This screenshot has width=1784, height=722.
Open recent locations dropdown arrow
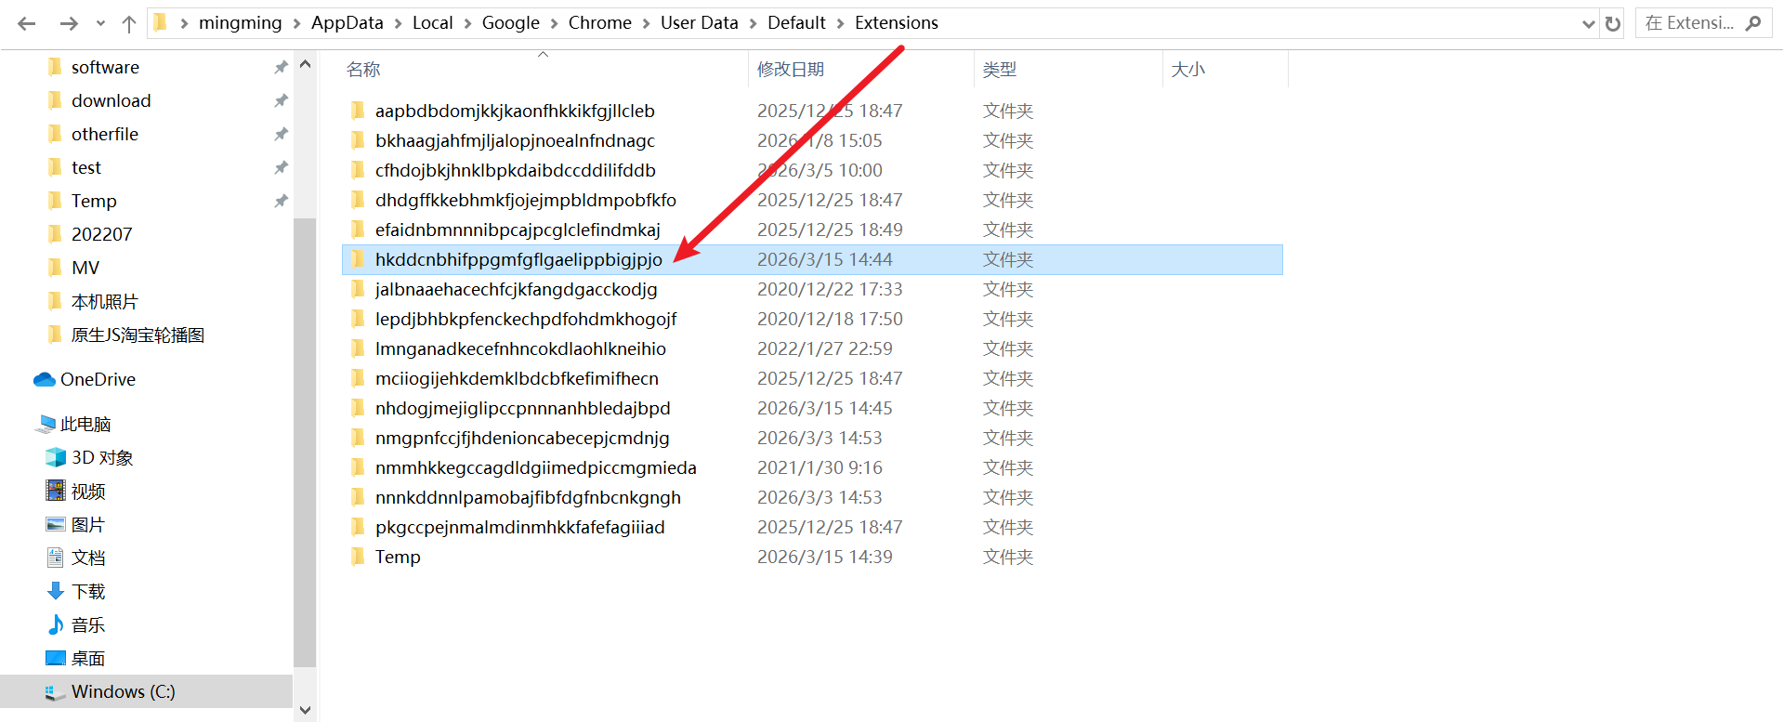click(100, 23)
